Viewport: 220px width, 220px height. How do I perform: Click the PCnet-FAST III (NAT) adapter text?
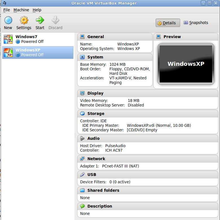tap(120, 166)
